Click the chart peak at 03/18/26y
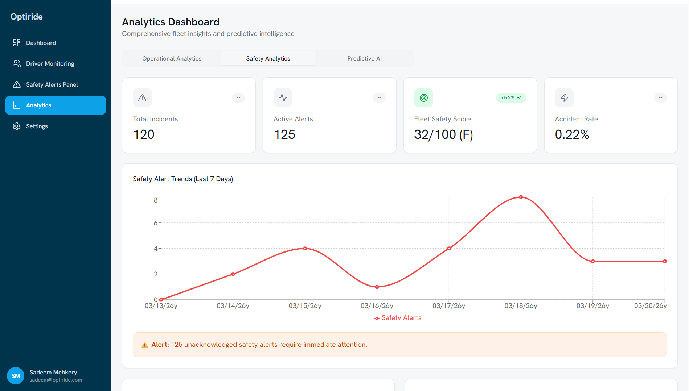The height and width of the screenshot is (391, 689). click(521, 197)
